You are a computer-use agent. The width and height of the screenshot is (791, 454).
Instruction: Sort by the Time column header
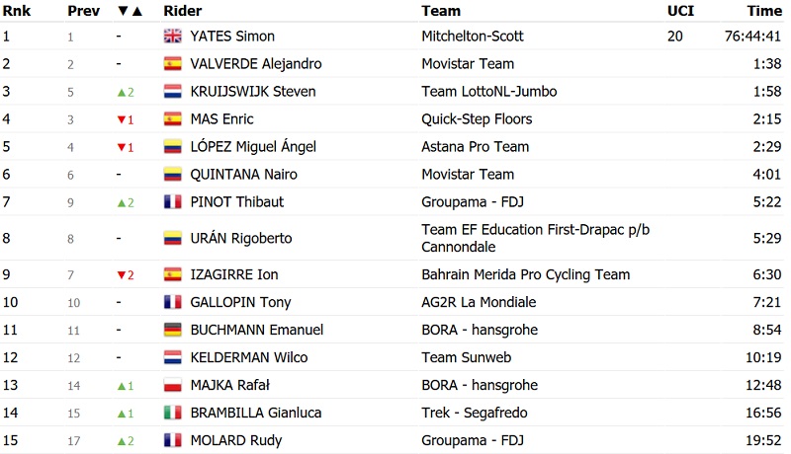[764, 11]
